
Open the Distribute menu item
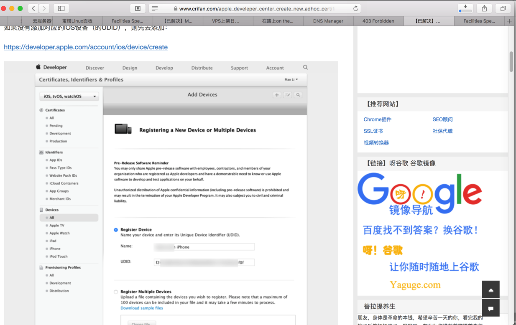202,68
